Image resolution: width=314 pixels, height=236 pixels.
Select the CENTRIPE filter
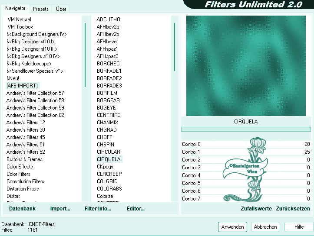point(108,115)
